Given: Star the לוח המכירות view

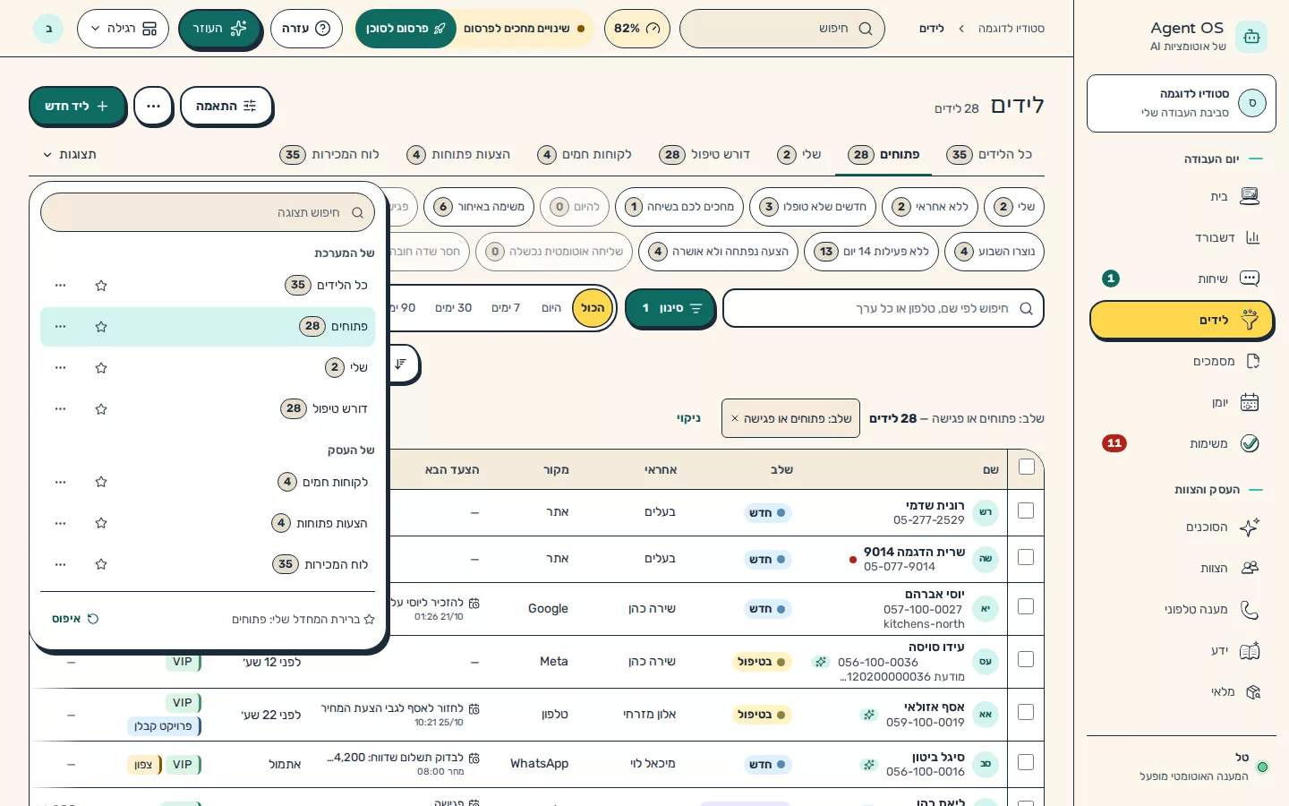Looking at the screenshot, I should click(101, 564).
